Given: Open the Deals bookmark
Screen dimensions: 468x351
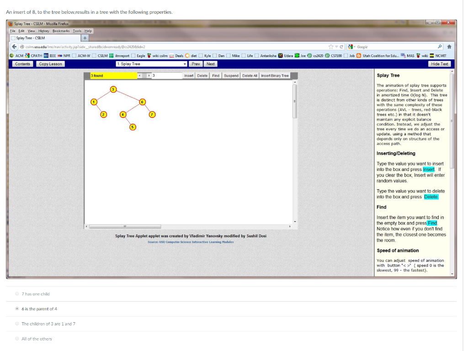Looking at the screenshot, I should pyautogui.click(x=176, y=55).
